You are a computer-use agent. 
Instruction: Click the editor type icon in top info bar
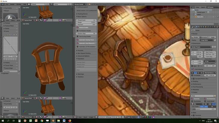[2, 4]
